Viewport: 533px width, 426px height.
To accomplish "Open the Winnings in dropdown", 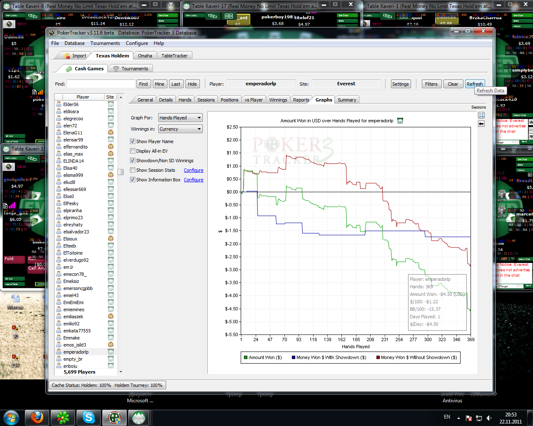I will coord(180,129).
